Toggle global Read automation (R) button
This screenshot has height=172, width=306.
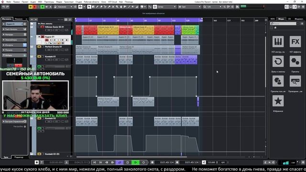[x=43, y=7]
